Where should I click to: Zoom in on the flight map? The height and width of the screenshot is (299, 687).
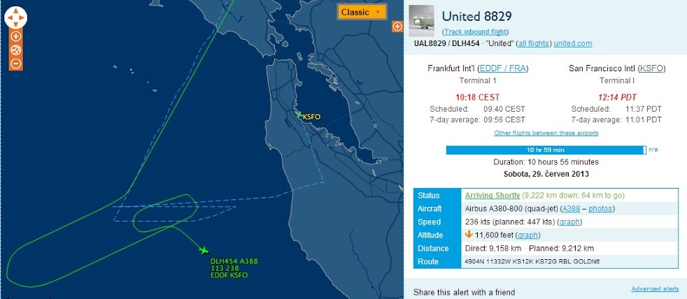(x=16, y=36)
